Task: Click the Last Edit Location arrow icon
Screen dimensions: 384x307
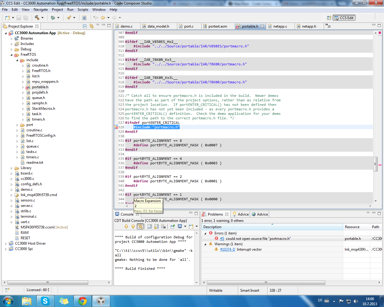Action: 96,18
